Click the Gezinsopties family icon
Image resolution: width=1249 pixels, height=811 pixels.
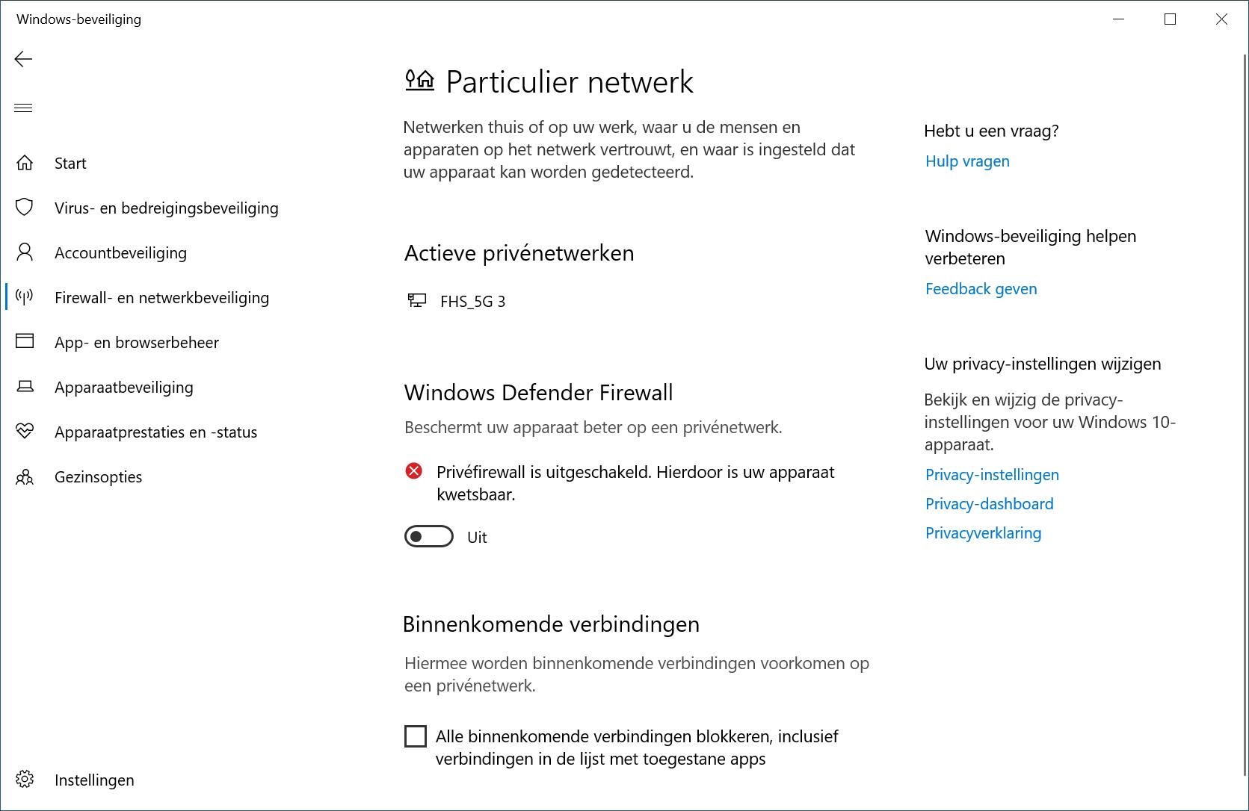pos(25,476)
